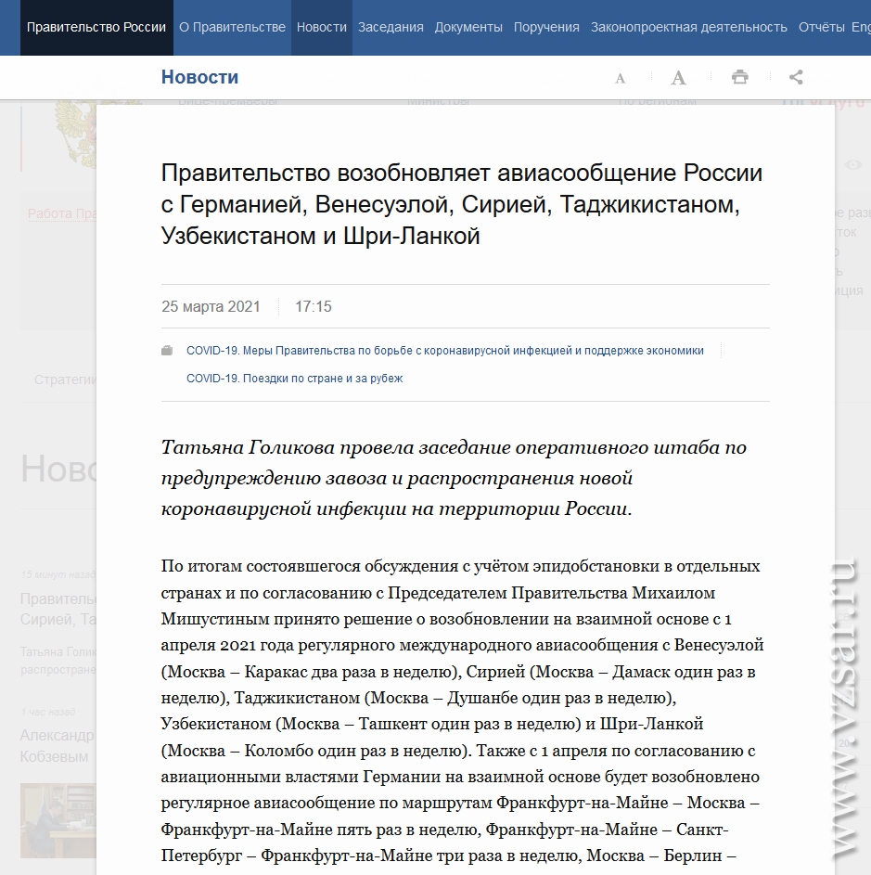Open Поручения menu item

(546, 27)
